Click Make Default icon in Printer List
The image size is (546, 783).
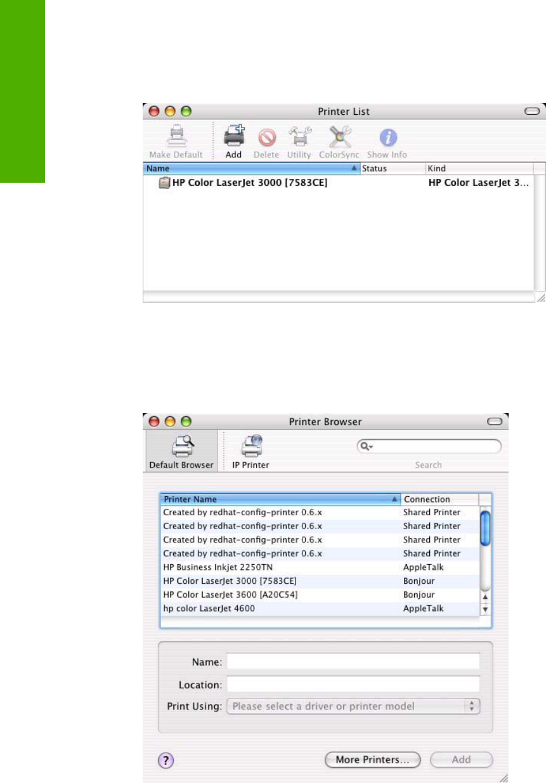(176, 136)
